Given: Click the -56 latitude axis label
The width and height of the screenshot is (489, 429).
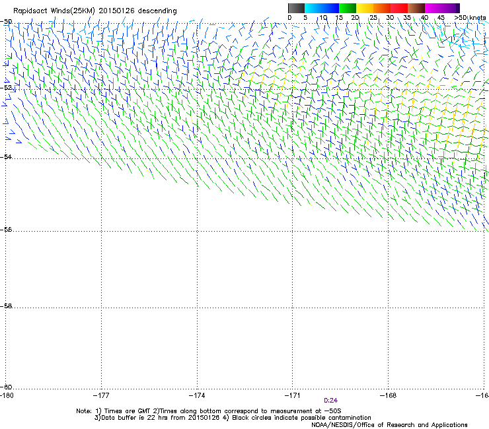Looking at the screenshot, I should pyautogui.click(x=6, y=229).
